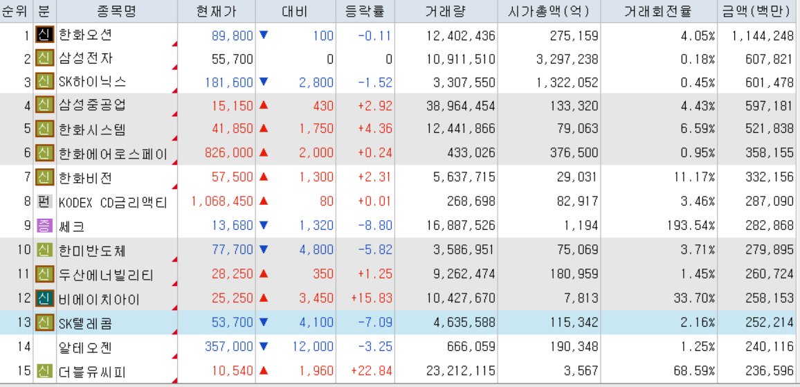Select the stock name KODEX CD금리액티
800x387 pixels.
[x=113, y=201]
